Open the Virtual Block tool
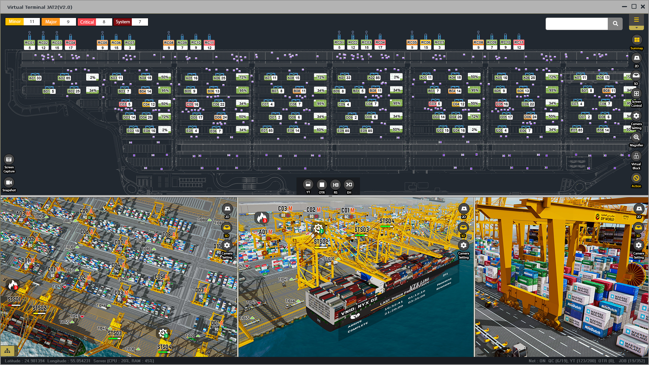The height and width of the screenshot is (365, 649). [636, 156]
